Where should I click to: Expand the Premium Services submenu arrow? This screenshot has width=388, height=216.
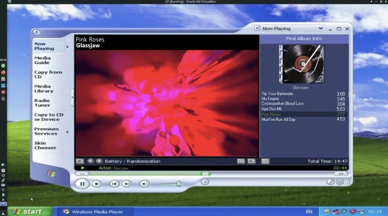(x=67, y=132)
